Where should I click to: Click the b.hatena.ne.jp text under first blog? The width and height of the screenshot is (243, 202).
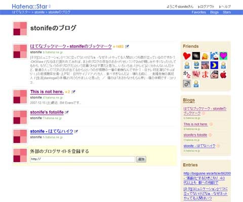[53, 53]
